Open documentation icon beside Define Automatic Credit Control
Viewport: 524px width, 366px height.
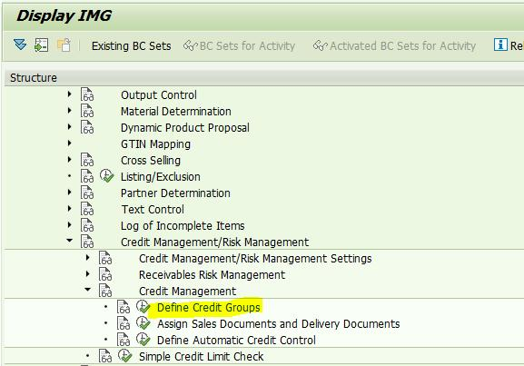tap(124, 340)
